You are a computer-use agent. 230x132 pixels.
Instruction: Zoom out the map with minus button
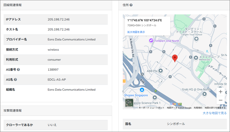coord(221,100)
